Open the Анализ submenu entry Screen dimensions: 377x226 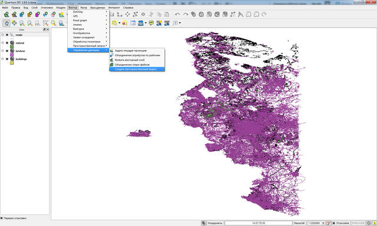88,25
